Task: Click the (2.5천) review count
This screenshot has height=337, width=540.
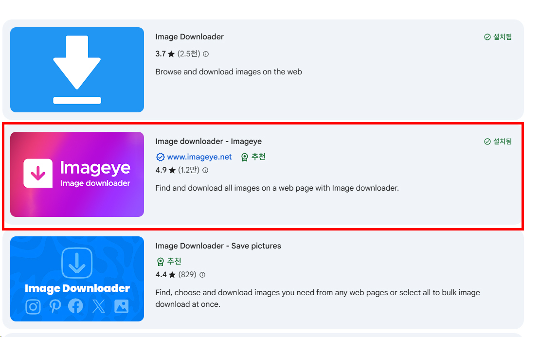Action: point(189,53)
